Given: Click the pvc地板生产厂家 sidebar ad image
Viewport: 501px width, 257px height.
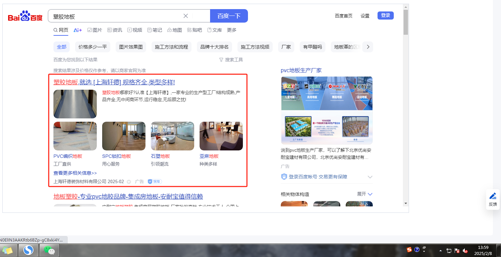Looking at the screenshot, I should [327, 110].
